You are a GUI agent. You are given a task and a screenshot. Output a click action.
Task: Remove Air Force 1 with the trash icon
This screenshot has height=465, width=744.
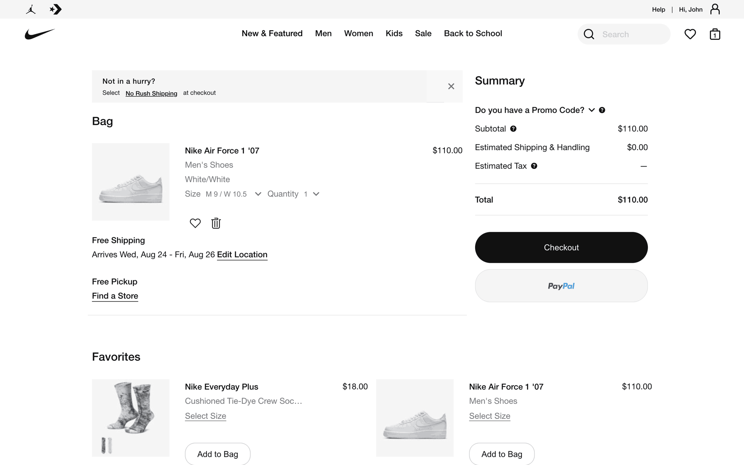tap(216, 223)
